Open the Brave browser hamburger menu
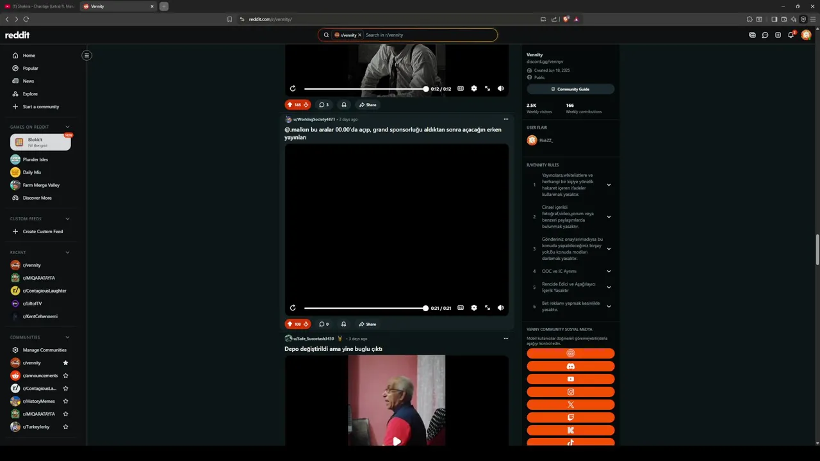 (812, 19)
